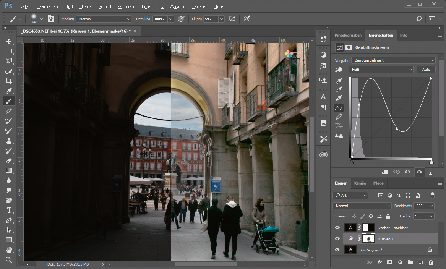Switch to the Pinselvorgaben tab
Screen dimensions: 446x269
[x=348, y=35]
